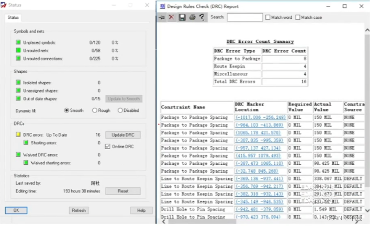Open marker location (-942.481 -379.059)
The height and width of the screenshot is (226, 370).
pos(259,209)
